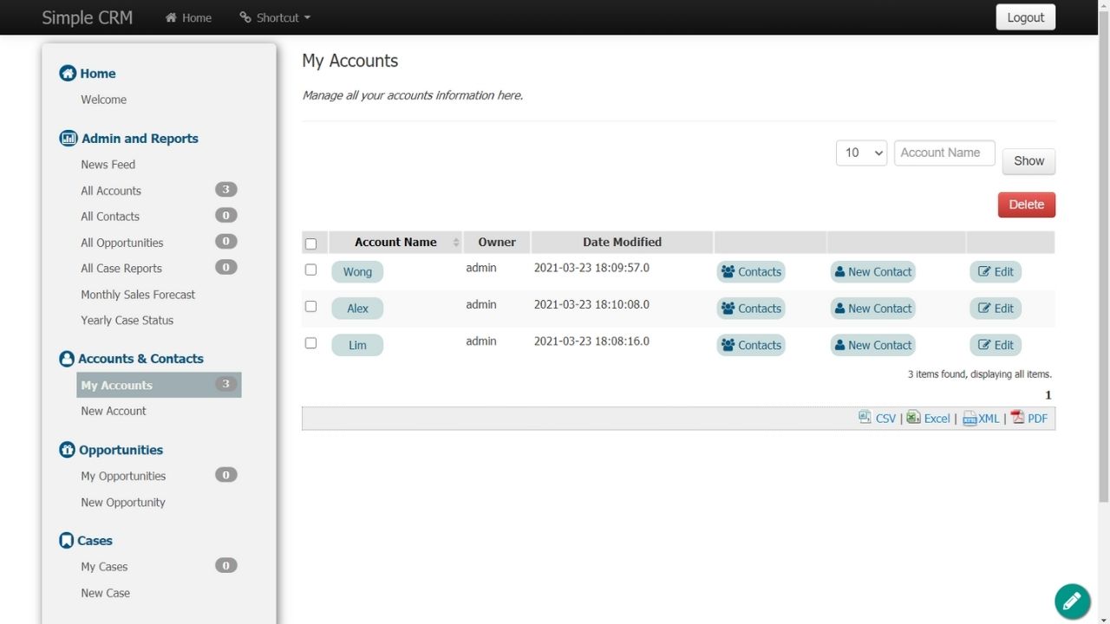
Task: Toggle the select-all checkbox in table header
Action: 310,244
